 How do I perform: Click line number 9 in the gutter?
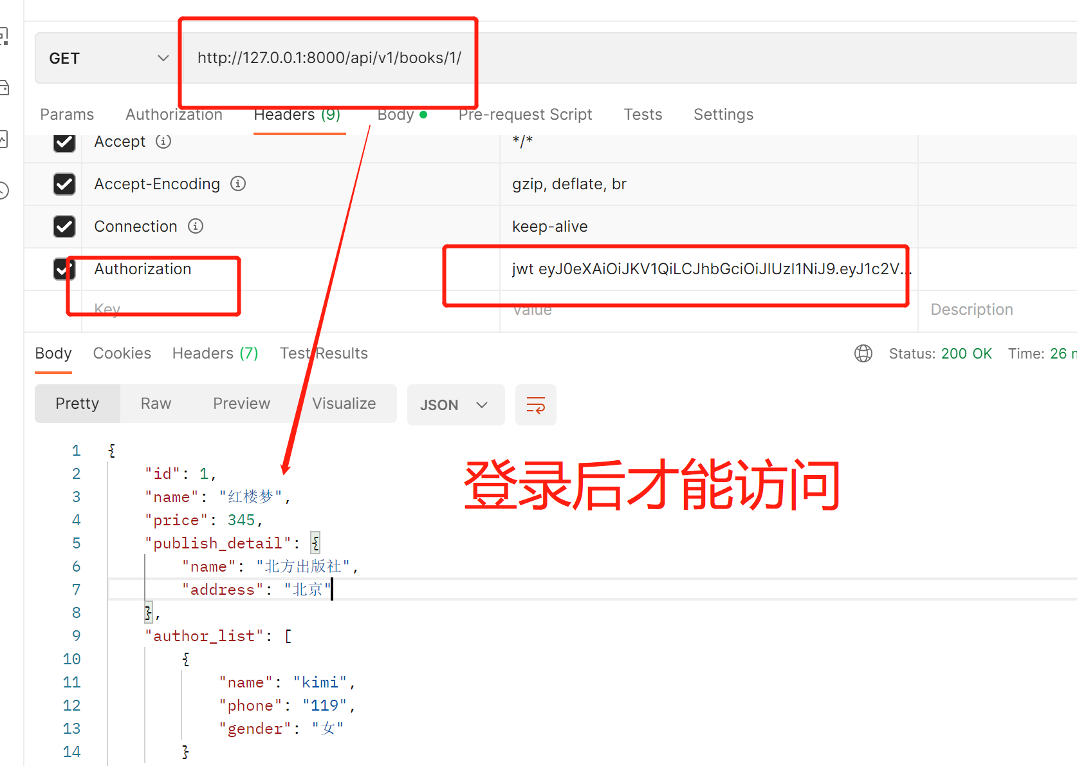point(76,636)
